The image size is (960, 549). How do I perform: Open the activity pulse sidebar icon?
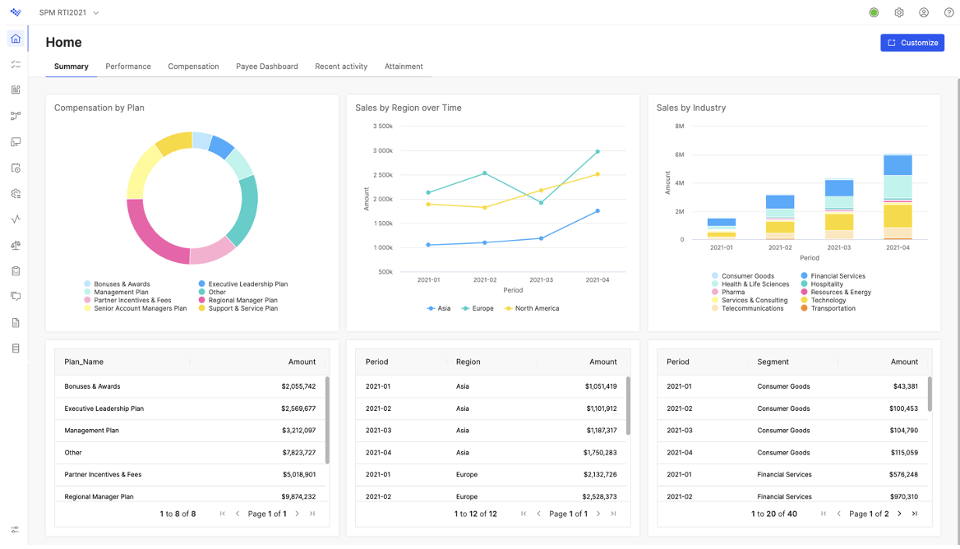16,219
